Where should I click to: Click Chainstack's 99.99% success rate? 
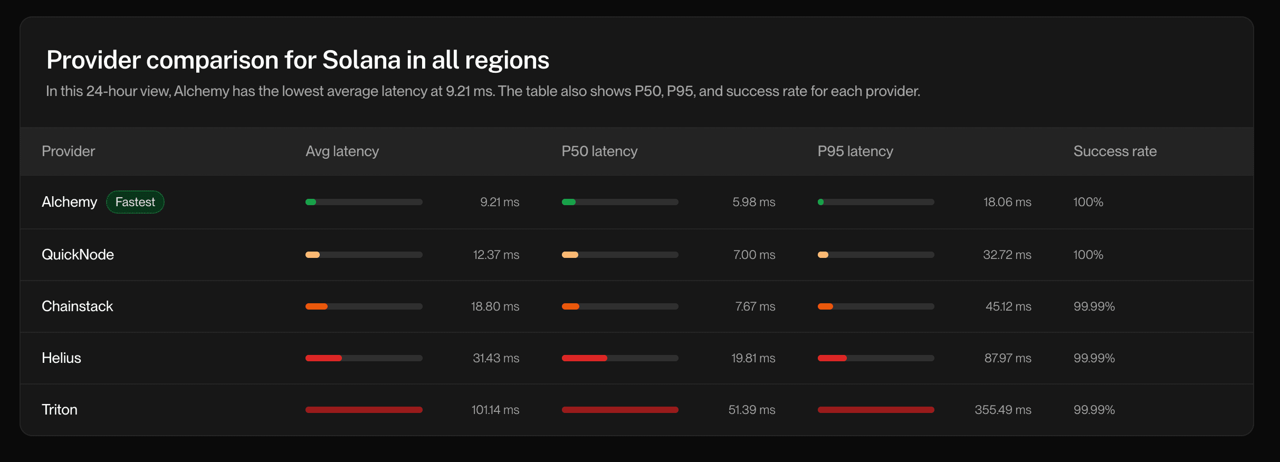pyautogui.click(x=1094, y=306)
